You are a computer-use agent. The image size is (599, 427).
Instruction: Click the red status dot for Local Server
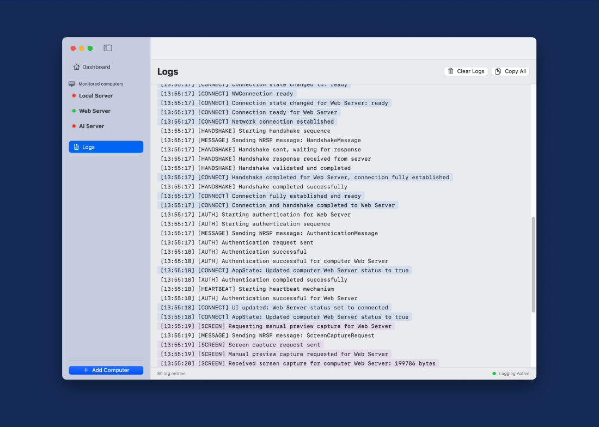click(74, 95)
